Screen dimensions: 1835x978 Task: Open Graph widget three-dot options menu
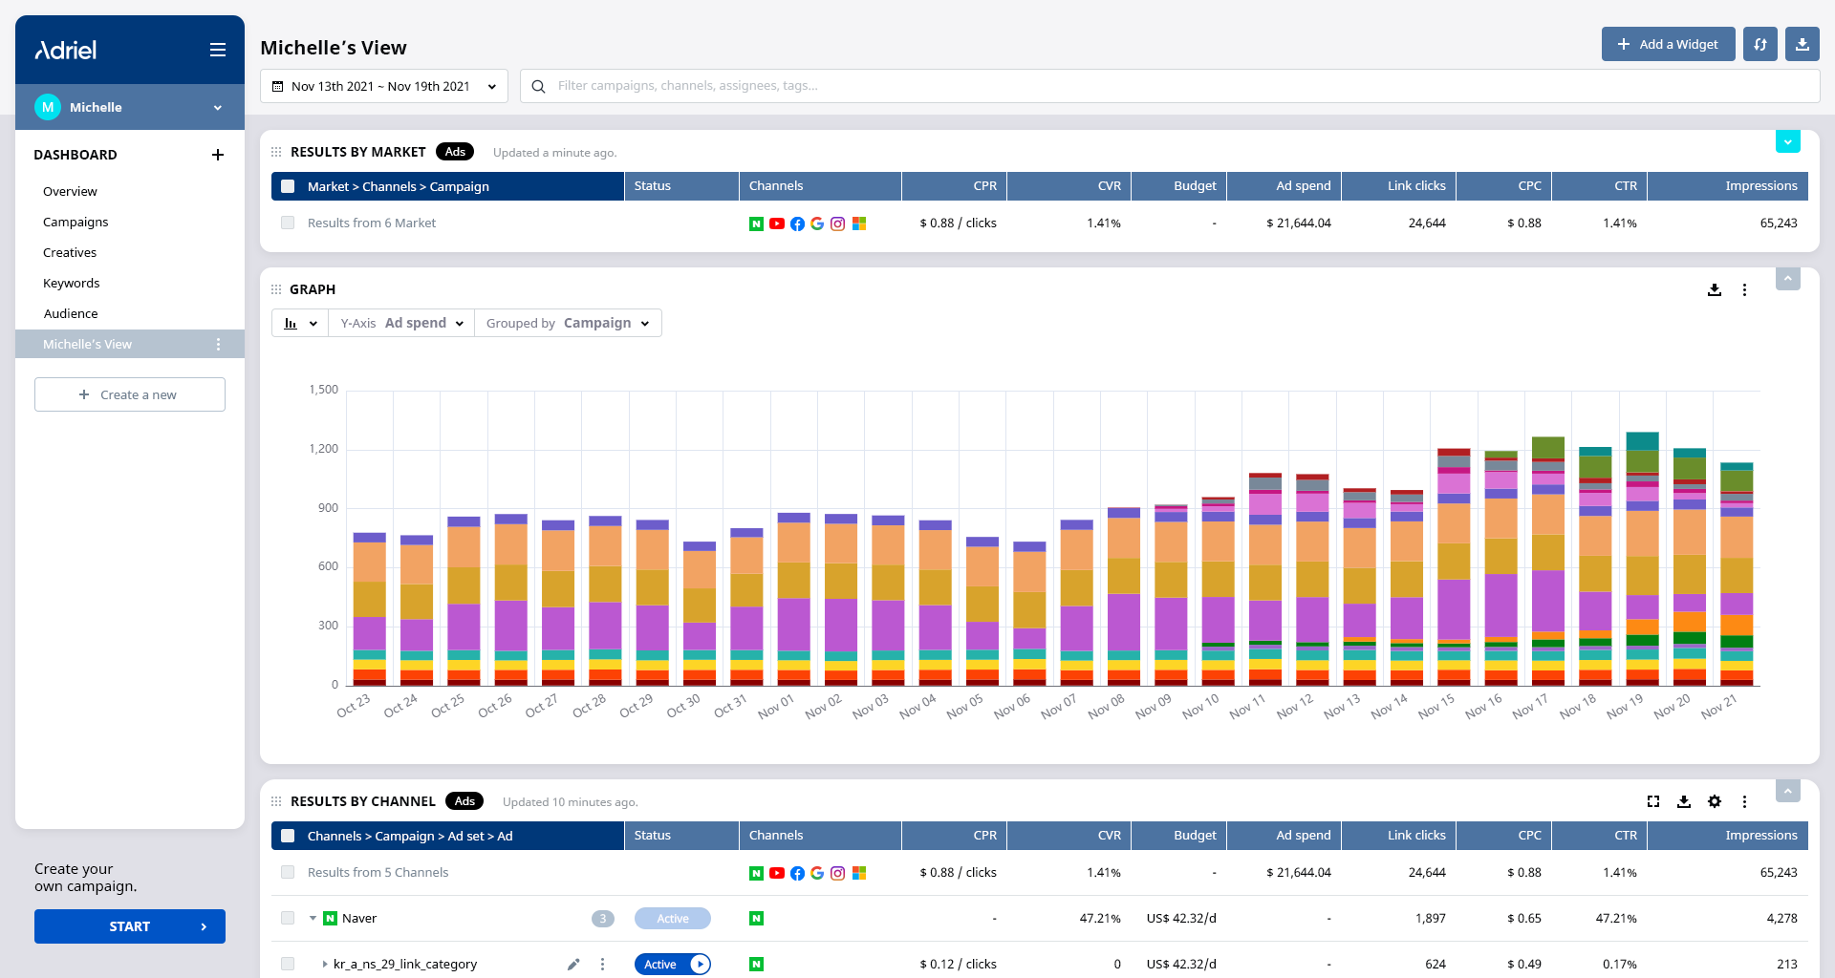pyautogui.click(x=1744, y=289)
